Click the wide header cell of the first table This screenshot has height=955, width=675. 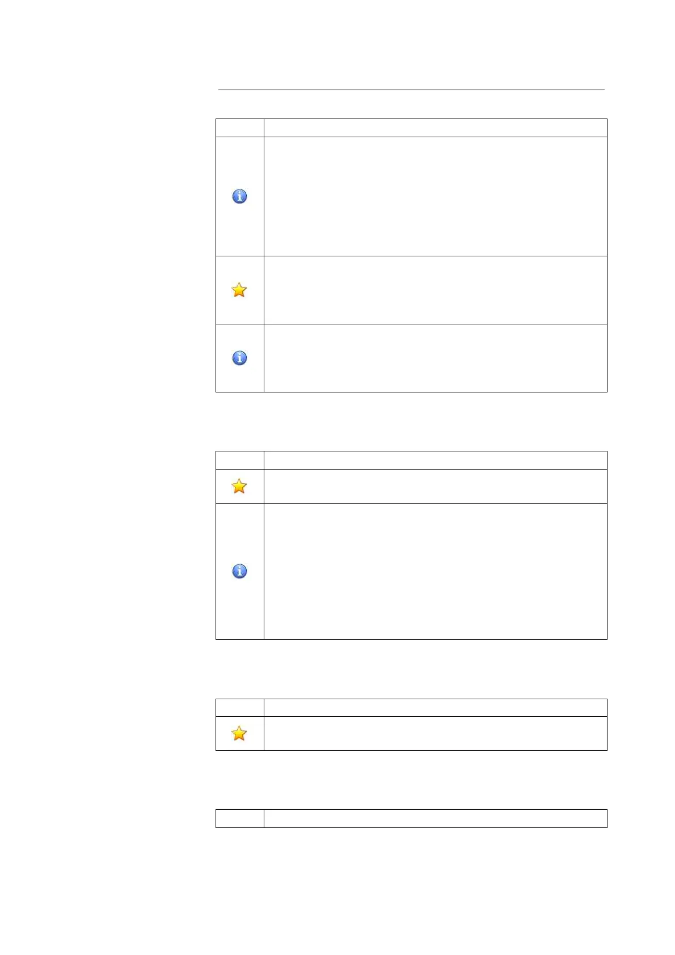tap(435, 128)
